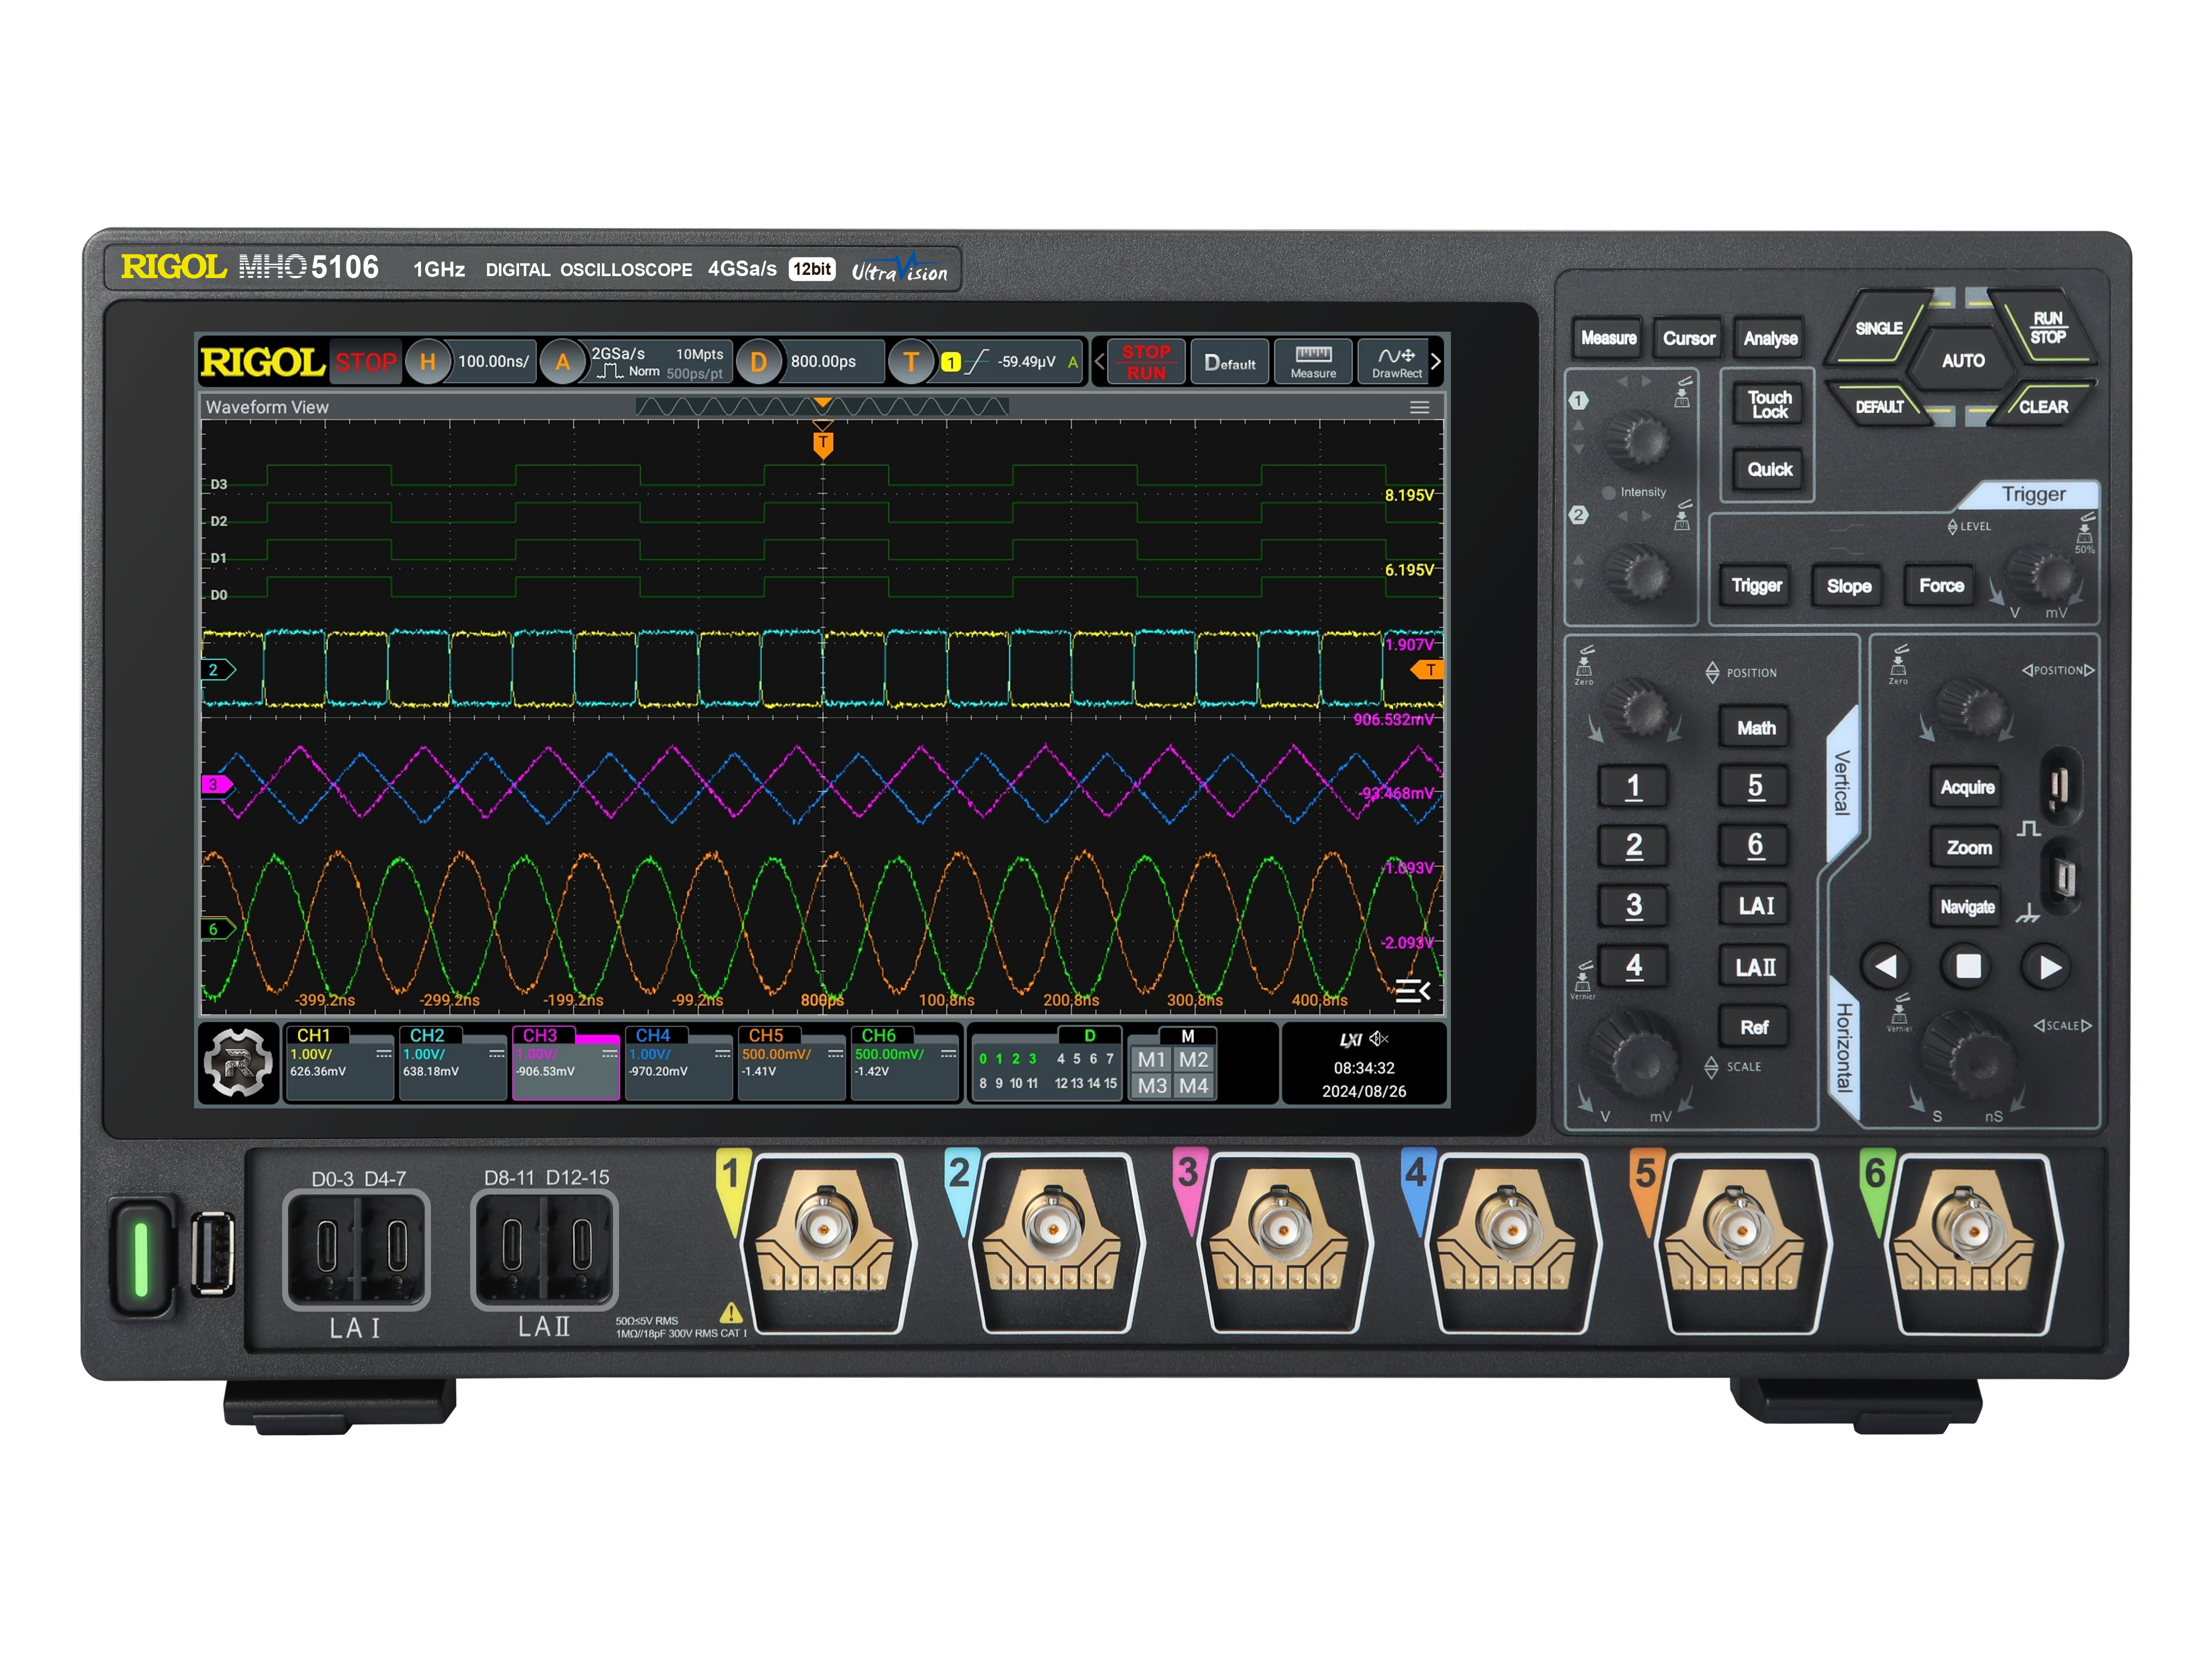Expand the CH5 label options icon
Image resolution: width=2212 pixels, height=1659 pixels.
click(x=835, y=1054)
